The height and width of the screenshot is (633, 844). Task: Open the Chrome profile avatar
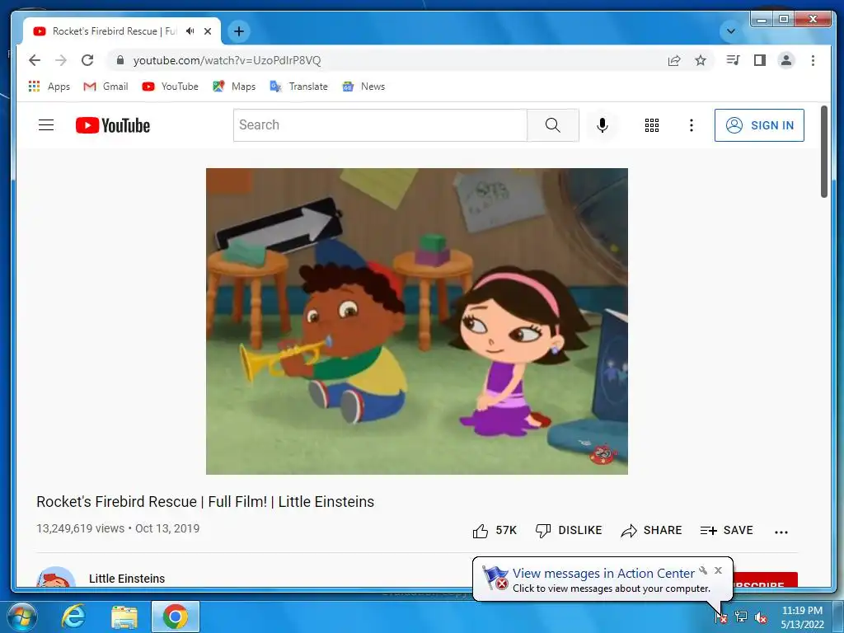[786, 60]
